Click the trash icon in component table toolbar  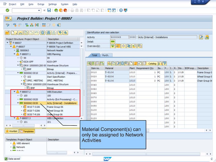(x=122, y=63)
